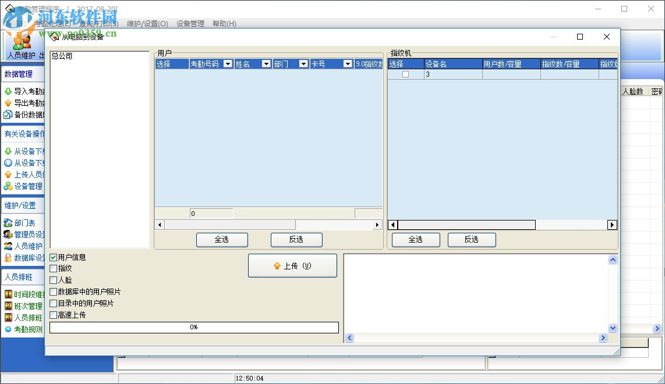Enable 高速上传 checkbox
The width and height of the screenshot is (665, 384).
tap(54, 315)
